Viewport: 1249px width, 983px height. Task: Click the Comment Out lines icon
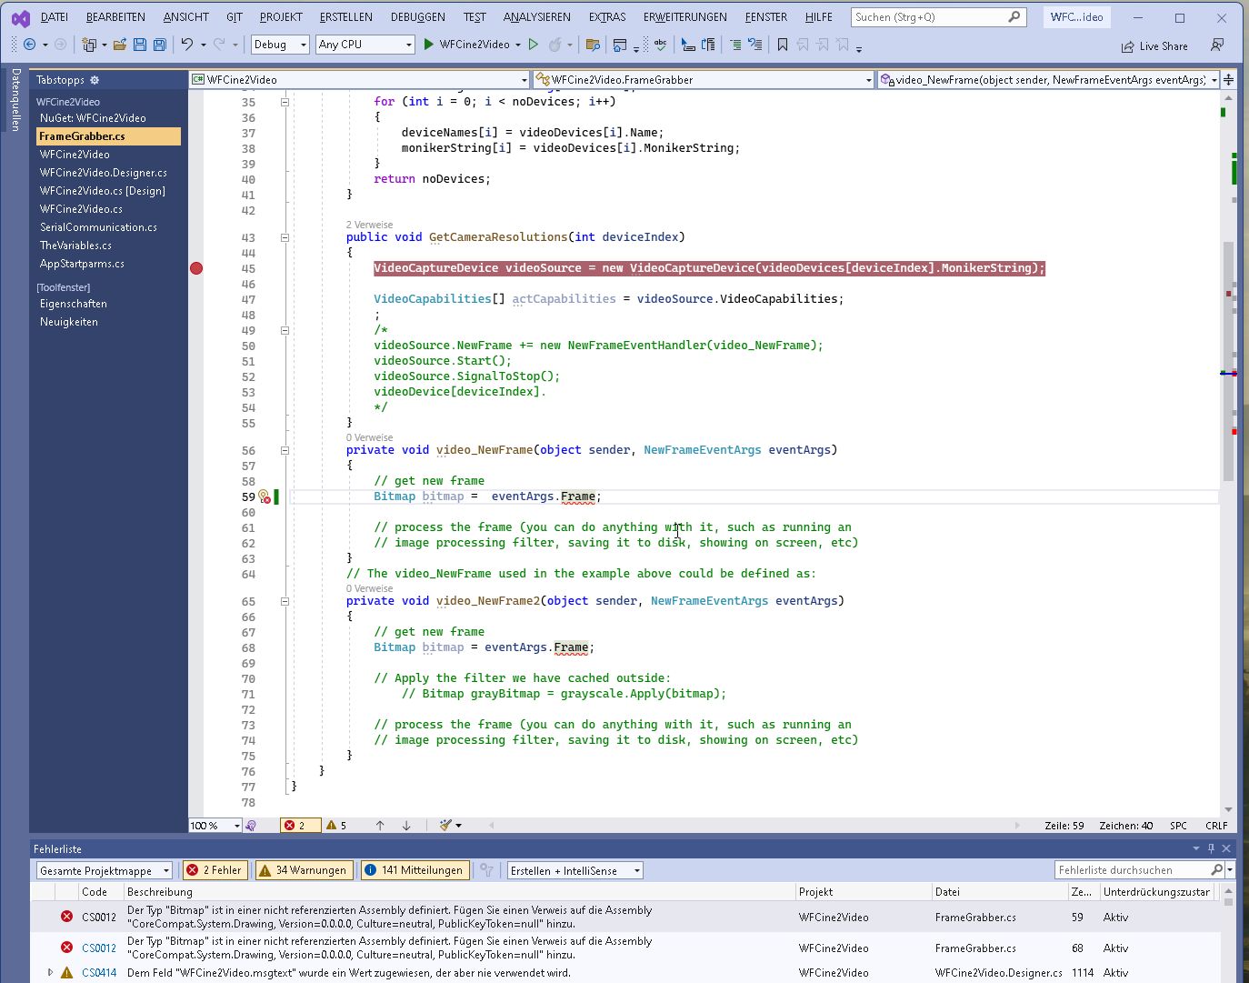point(736,44)
